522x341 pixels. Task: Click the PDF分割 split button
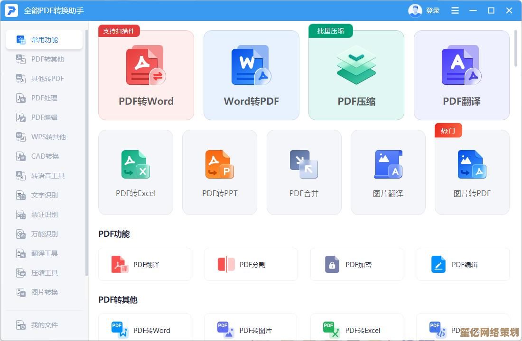point(251,264)
